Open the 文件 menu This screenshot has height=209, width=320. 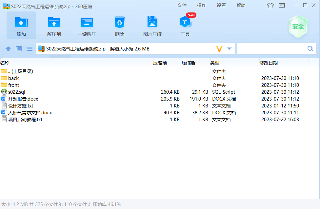[182, 6]
